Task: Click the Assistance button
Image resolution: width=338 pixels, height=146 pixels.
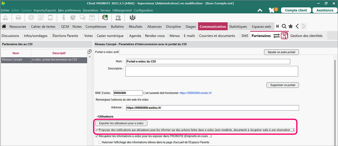Action: [x=325, y=10]
